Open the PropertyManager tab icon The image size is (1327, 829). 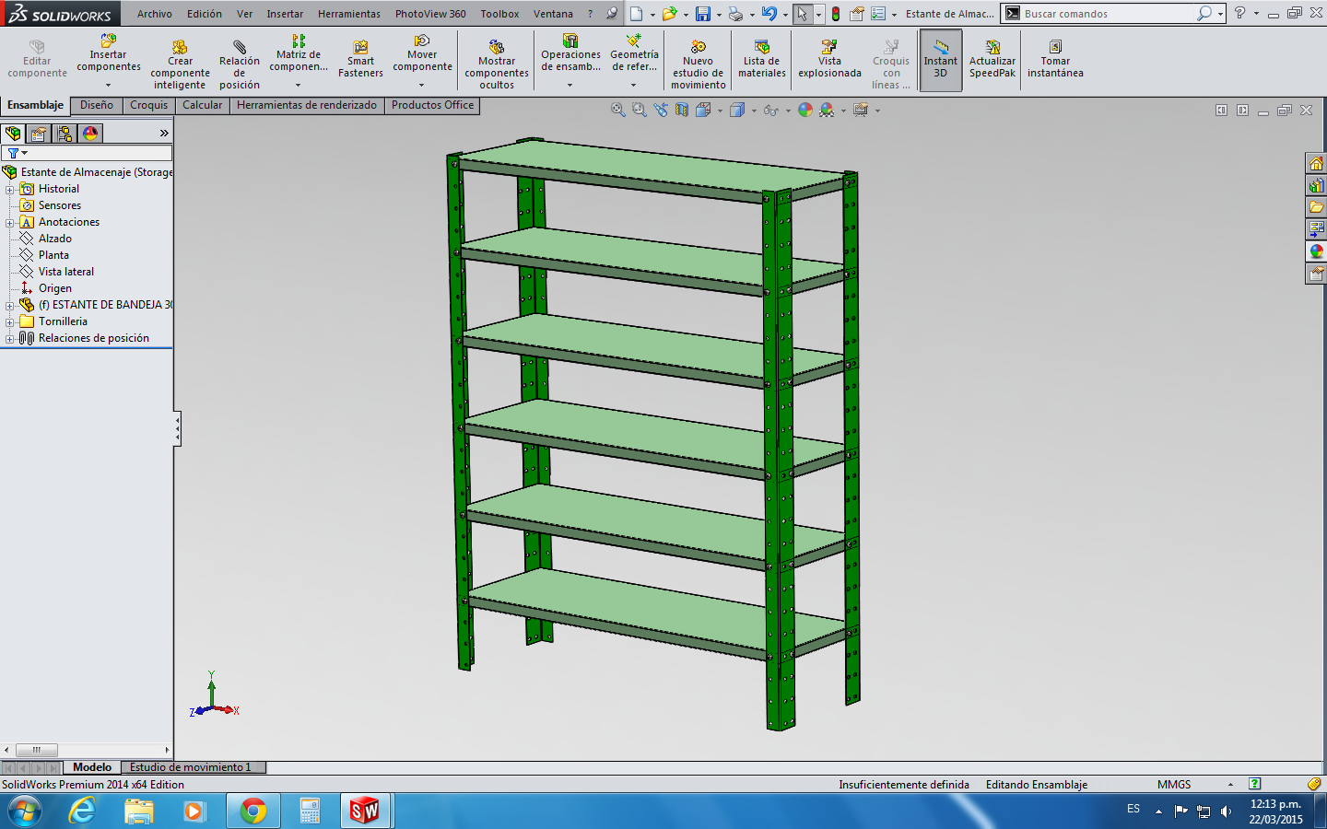(x=39, y=134)
